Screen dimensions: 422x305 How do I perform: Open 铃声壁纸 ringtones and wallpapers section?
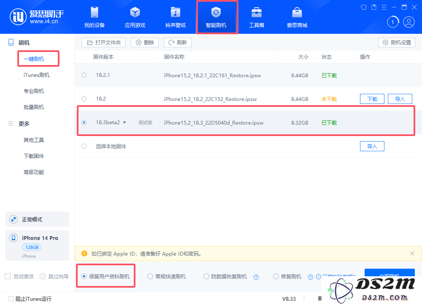(176, 17)
